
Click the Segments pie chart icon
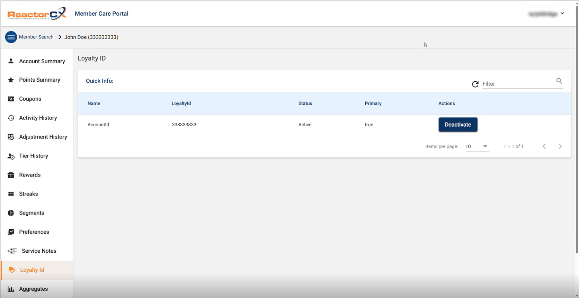pos(11,213)
